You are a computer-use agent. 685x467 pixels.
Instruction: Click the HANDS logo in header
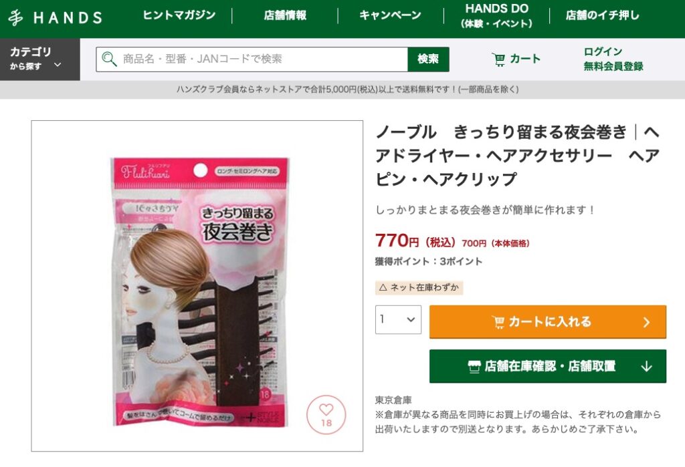pyautogui.click(x=55, y=18)
